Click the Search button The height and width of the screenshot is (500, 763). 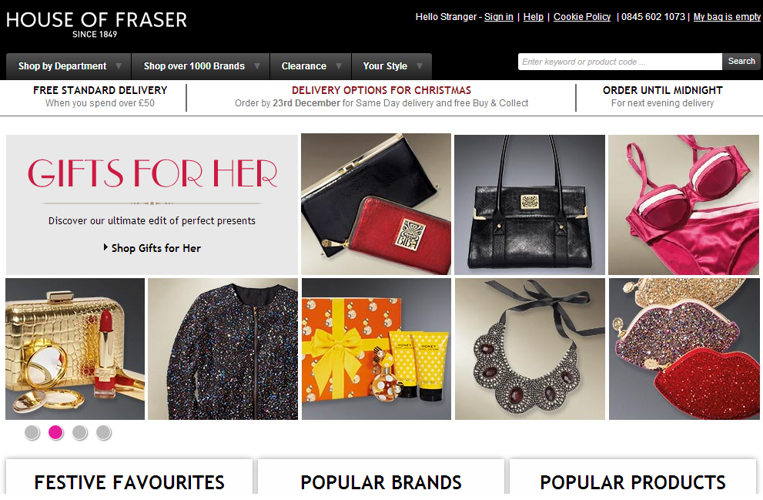point(741,62)
